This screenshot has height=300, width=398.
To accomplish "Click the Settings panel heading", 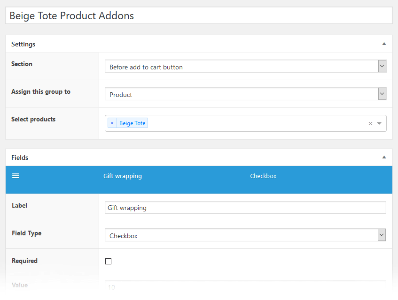I will (23, 44).
